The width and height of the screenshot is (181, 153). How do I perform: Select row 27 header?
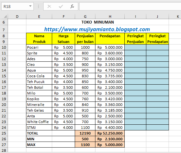pyautogui.click(x=4, y=145)
